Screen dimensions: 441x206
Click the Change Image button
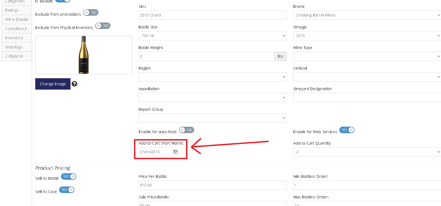[53, 84]
